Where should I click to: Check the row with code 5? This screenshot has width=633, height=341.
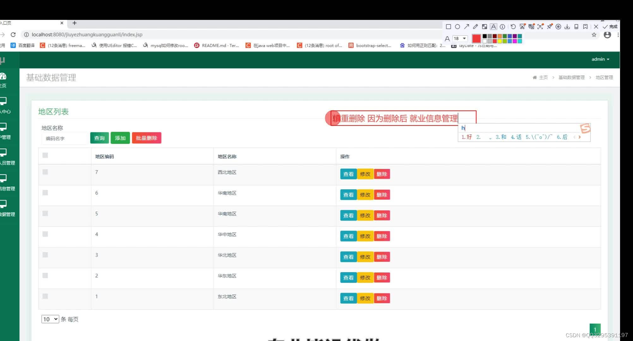click(x=45, y=213)
